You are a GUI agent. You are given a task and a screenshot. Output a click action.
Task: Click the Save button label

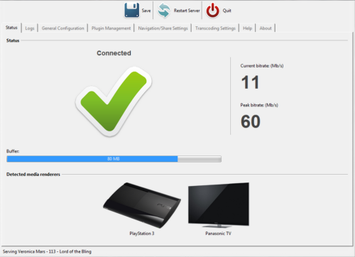(x=146, y=11)
